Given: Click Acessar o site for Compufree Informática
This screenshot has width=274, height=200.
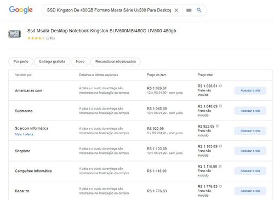Looking at the screenshot, I should pos(250,171).
